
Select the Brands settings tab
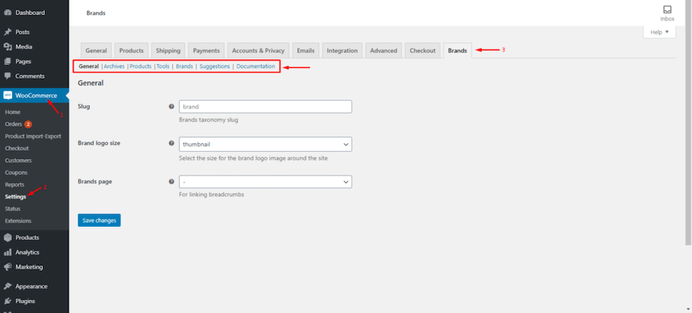(457, 50)
